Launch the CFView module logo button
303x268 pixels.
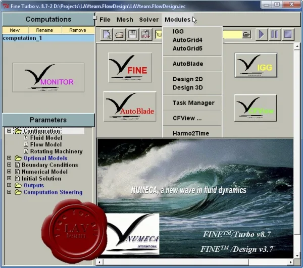(256, 108)
